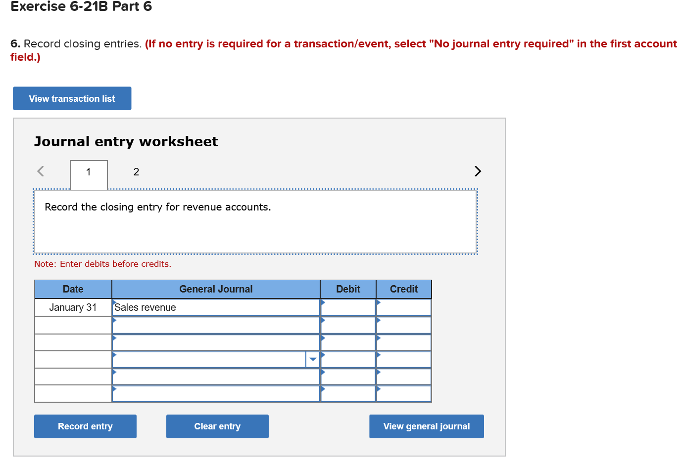Click the right navigation chevron arrow
The image size is (681, 461).
pos(478,171)
